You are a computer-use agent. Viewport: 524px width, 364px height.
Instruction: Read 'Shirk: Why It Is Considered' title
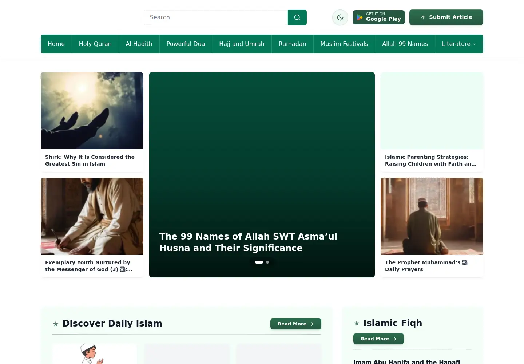click(90, 160)
